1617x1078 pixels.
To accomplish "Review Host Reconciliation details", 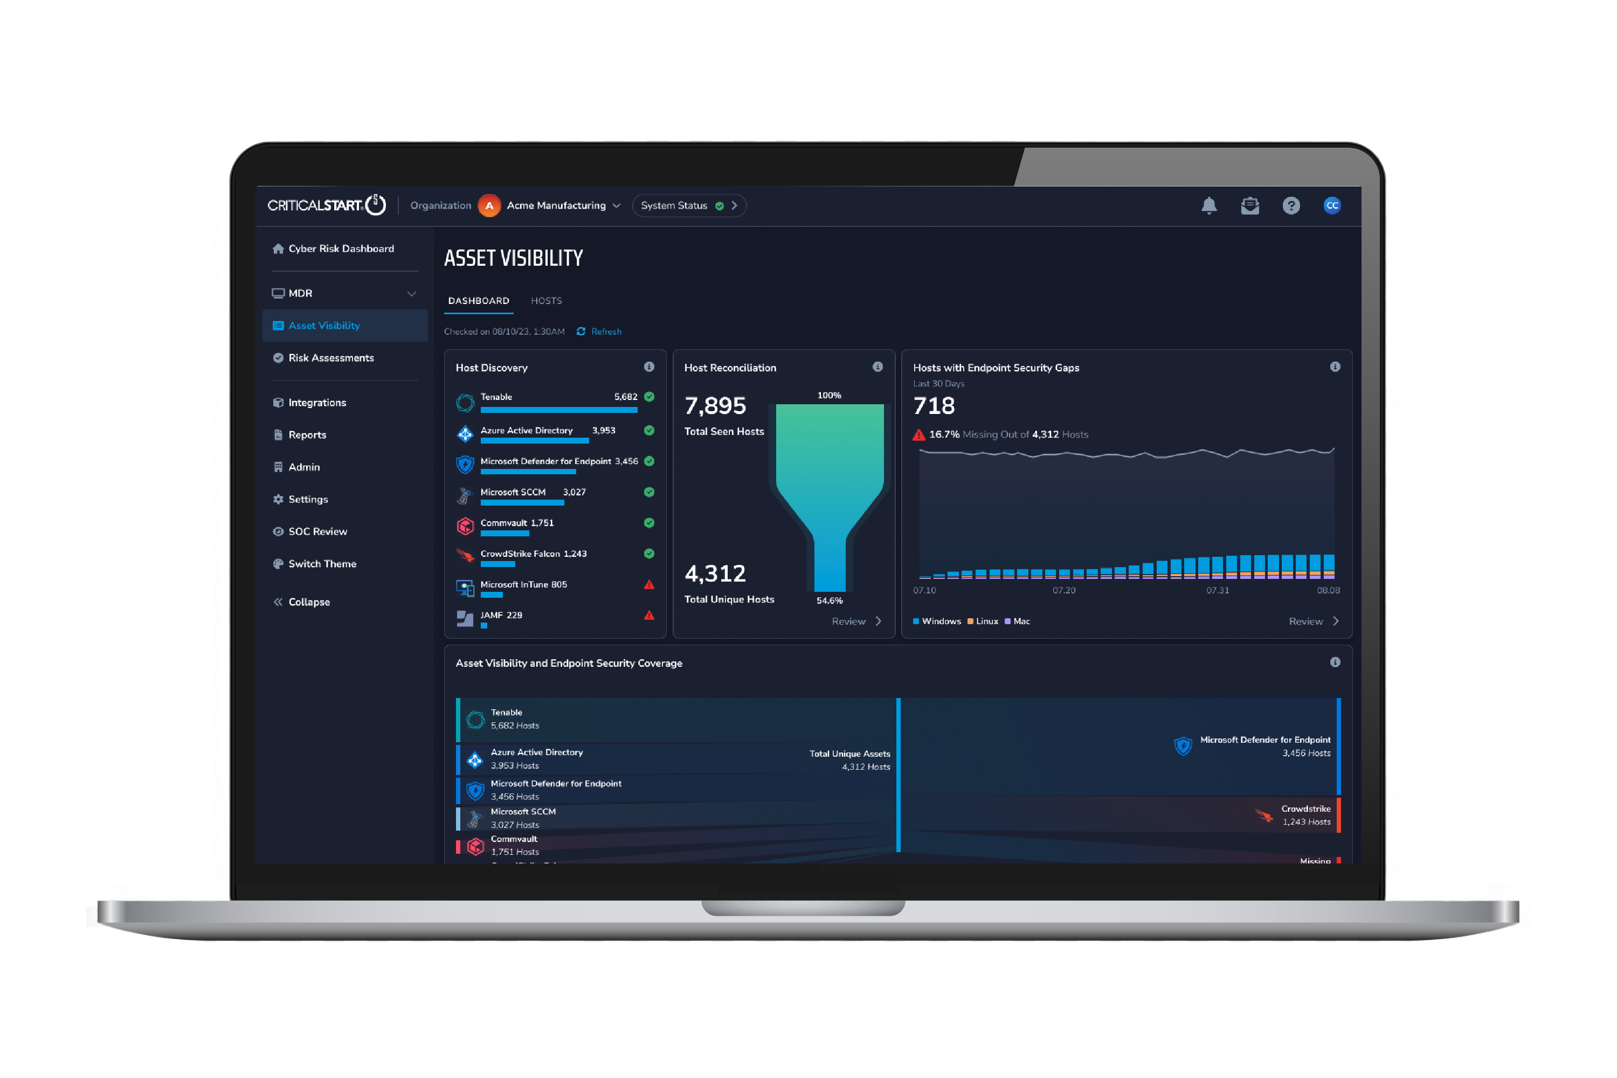I will point(856,621).
